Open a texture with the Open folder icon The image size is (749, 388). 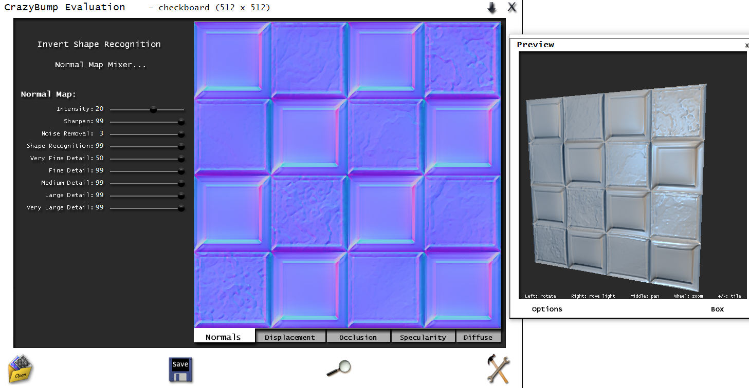point(21,369)
